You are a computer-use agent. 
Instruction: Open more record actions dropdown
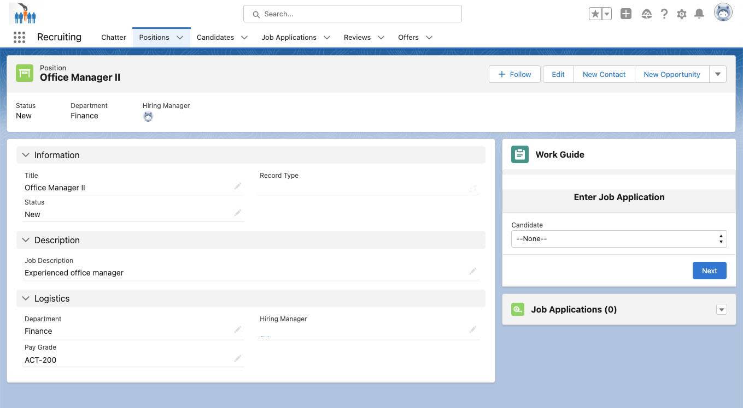click(718, 74)
